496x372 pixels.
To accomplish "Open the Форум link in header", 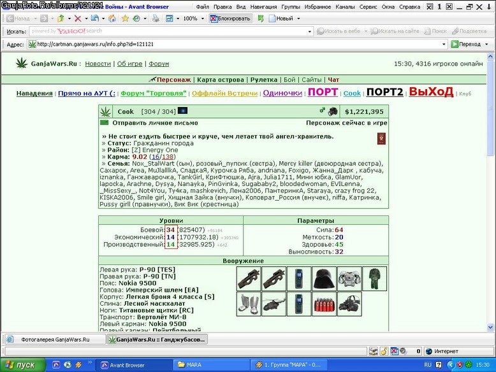I will tap(159, 64).
